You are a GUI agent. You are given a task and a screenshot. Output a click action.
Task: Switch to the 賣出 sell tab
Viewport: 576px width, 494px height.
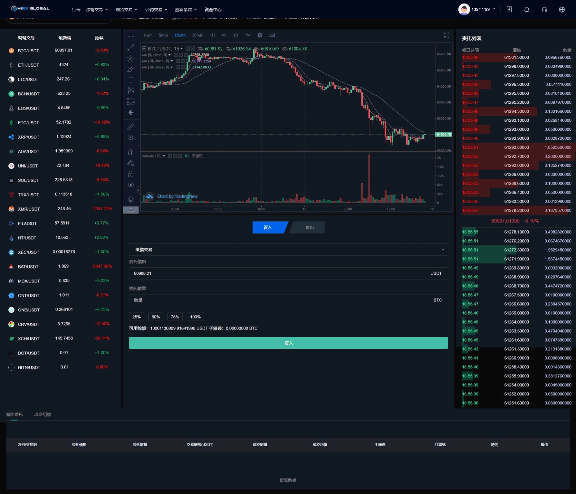point(309,227)
